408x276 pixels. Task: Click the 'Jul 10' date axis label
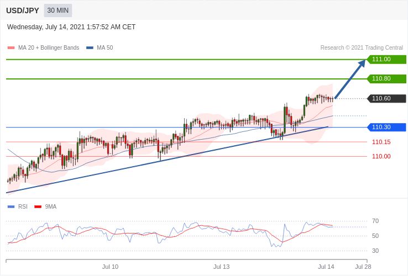click(110, 267)
